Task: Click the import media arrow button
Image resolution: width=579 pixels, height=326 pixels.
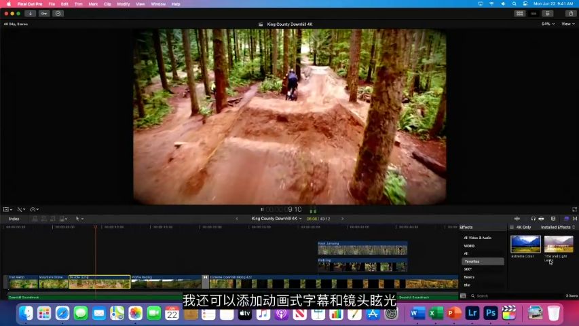Action: (30, 13)
